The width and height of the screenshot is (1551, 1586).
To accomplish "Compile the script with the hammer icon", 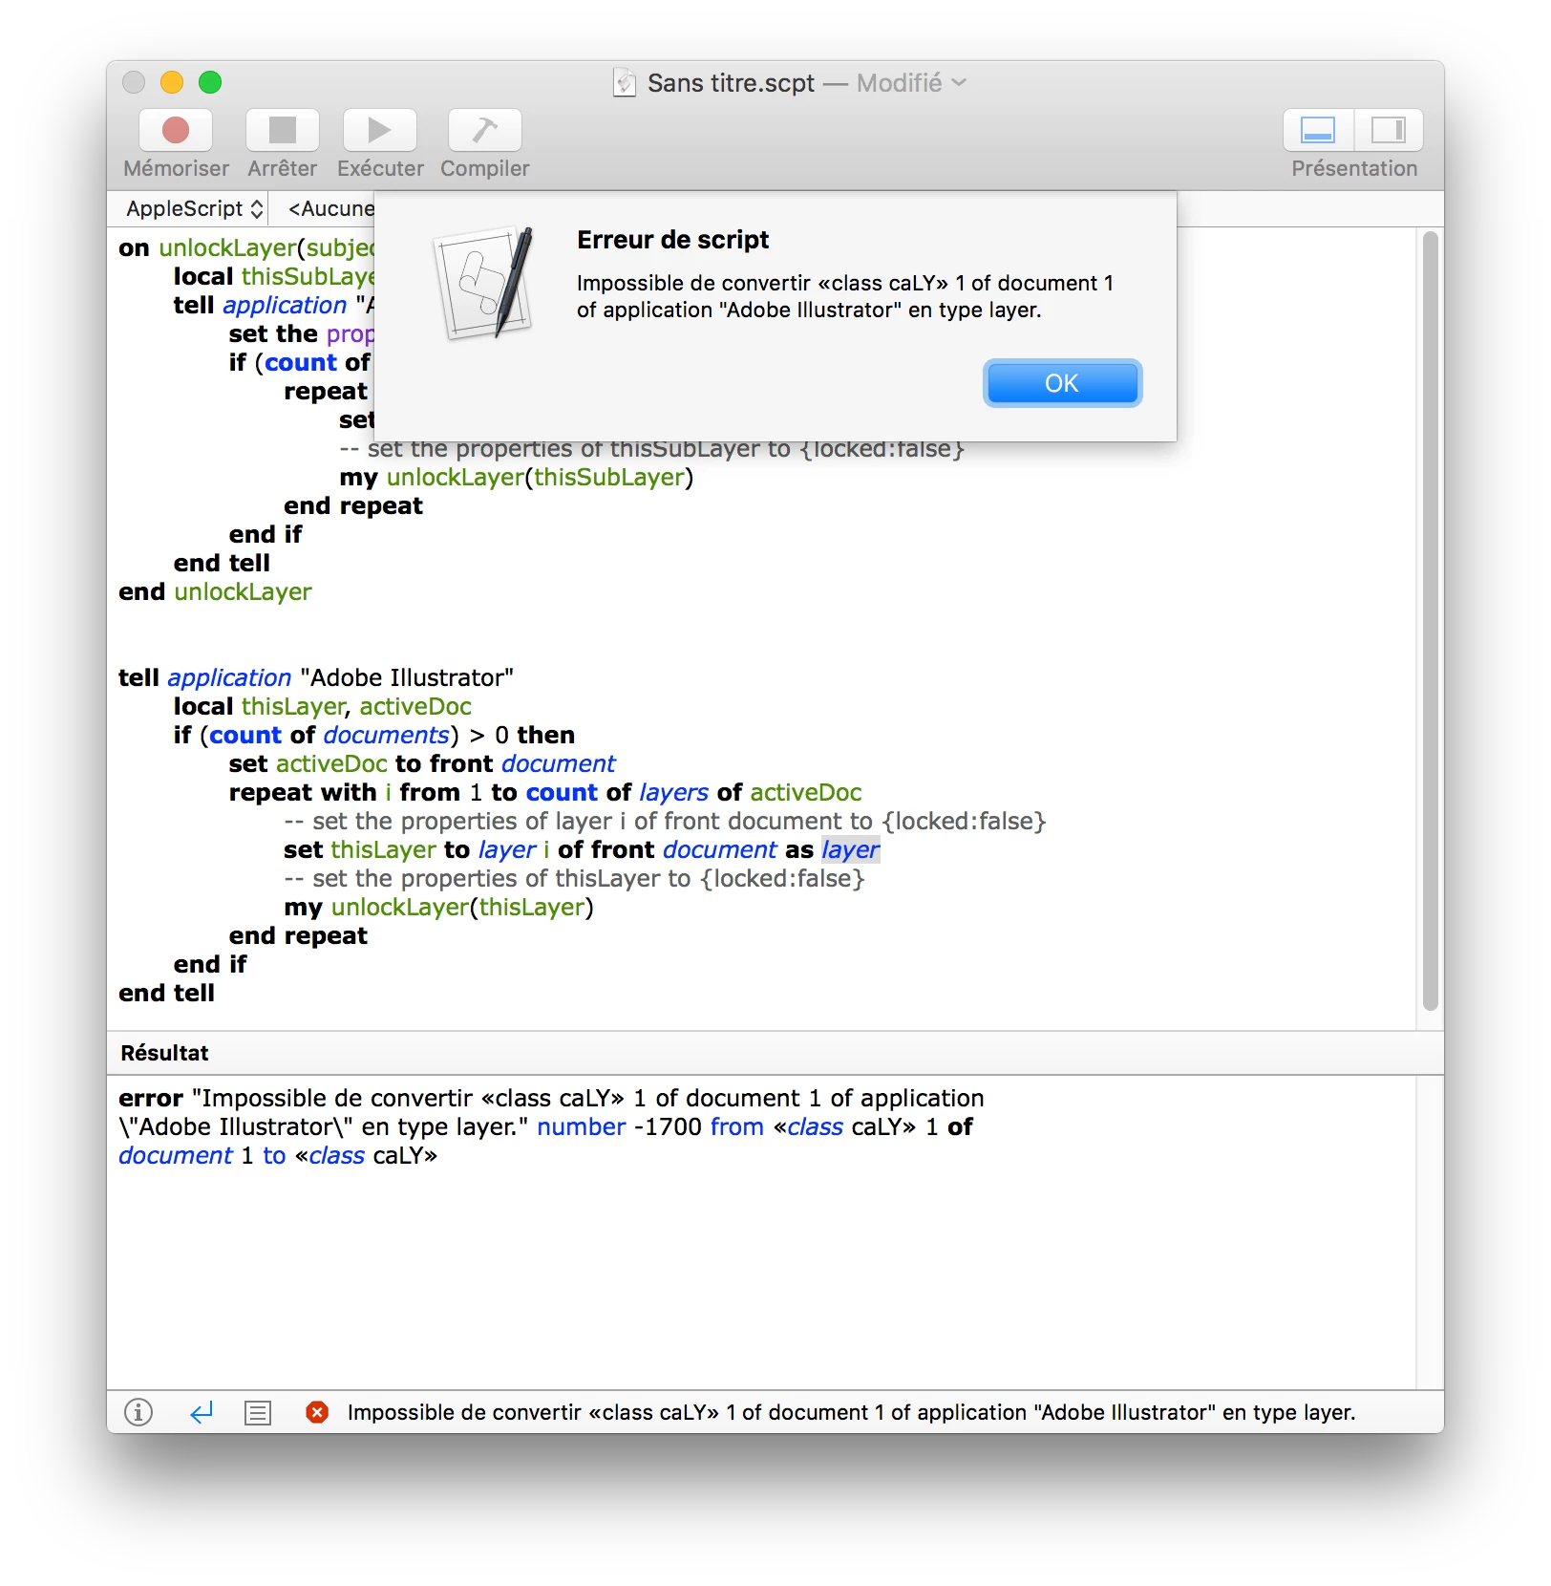I will pyautogui.click(x=485, y=130).
